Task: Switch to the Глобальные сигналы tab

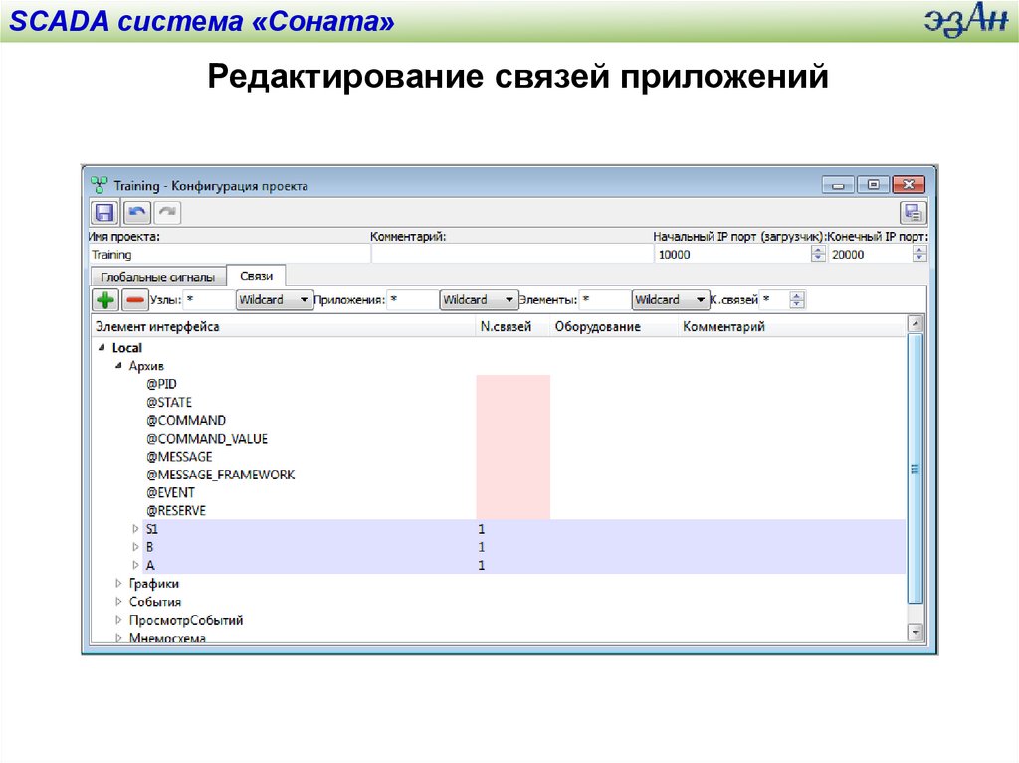Action: (x=157, y=277)
